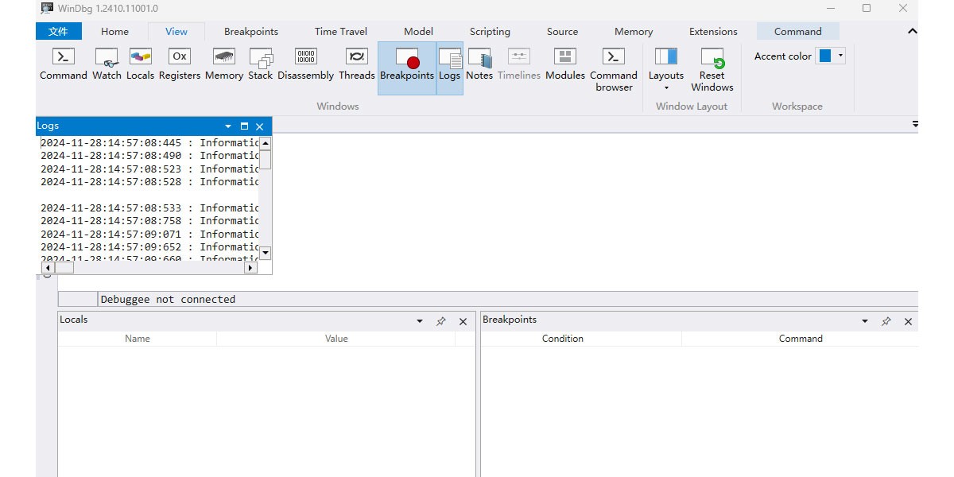Open the Scripting ribbon tab

tap(490, 32)
